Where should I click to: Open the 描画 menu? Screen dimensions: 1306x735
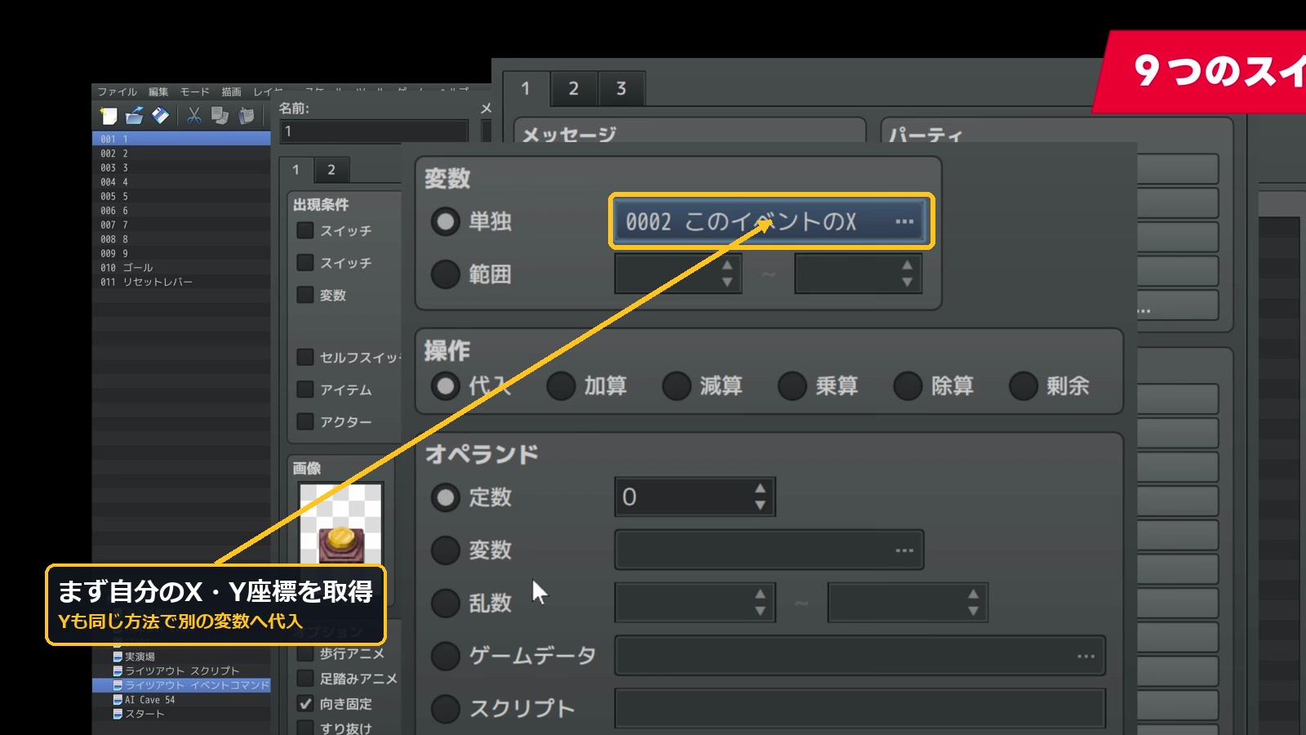coord(232,91)
